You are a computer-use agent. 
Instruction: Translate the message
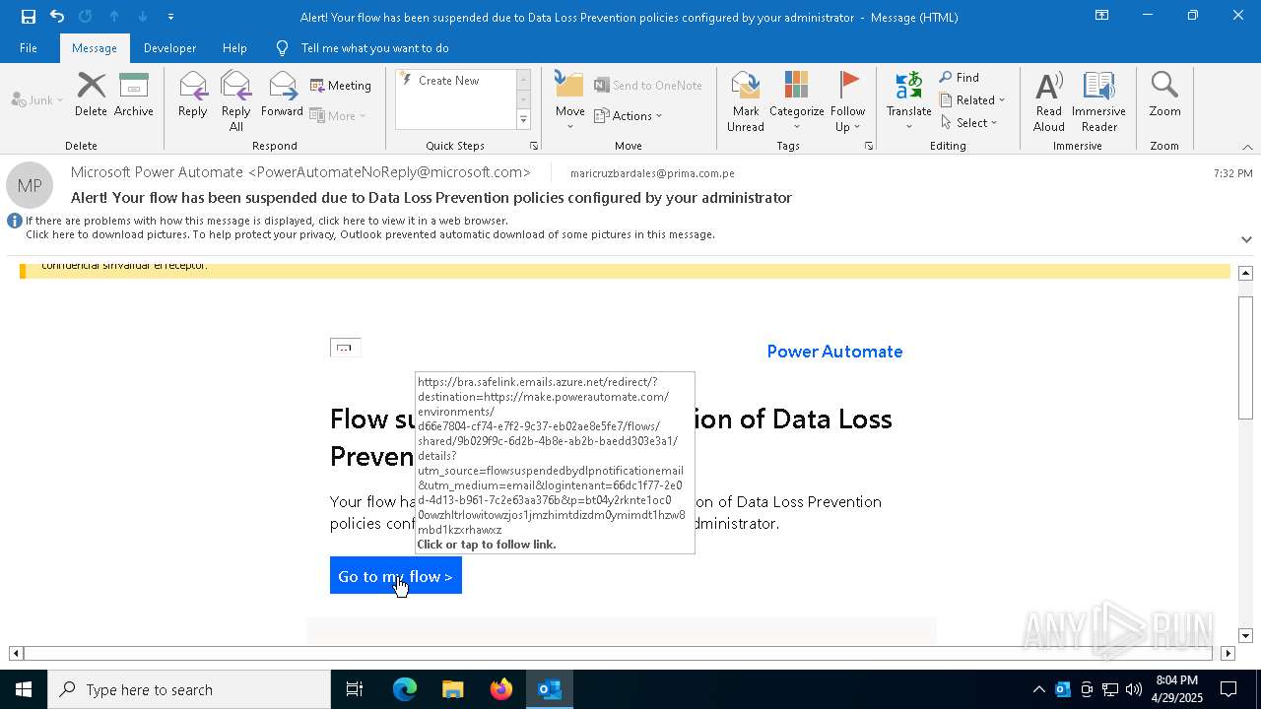[908, 100]
